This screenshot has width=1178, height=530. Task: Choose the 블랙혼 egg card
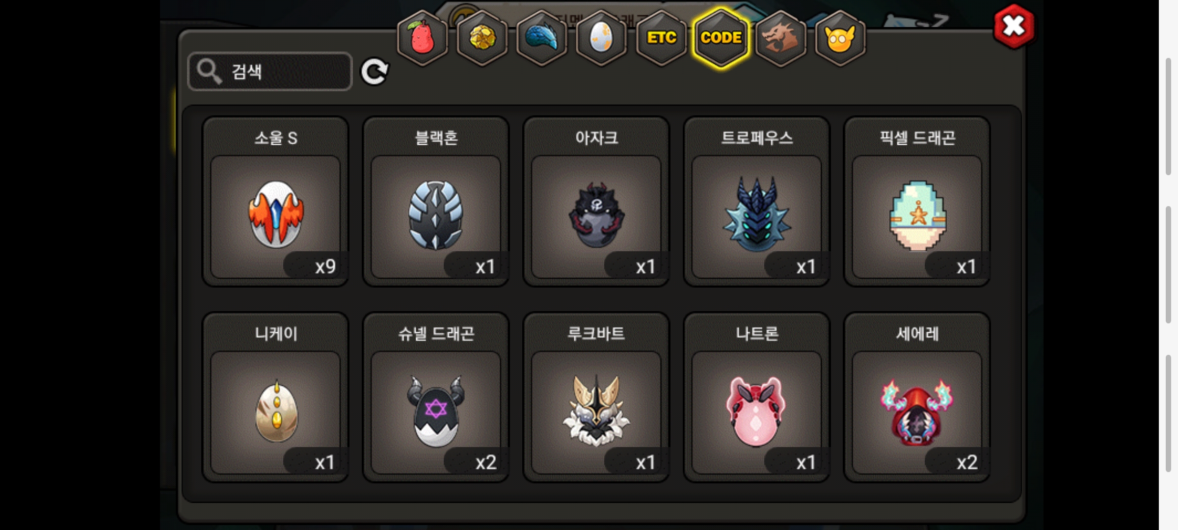coord(436,201)
